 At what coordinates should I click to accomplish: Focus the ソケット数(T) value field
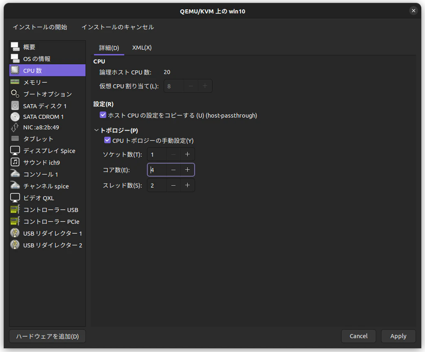click(157, 154)
